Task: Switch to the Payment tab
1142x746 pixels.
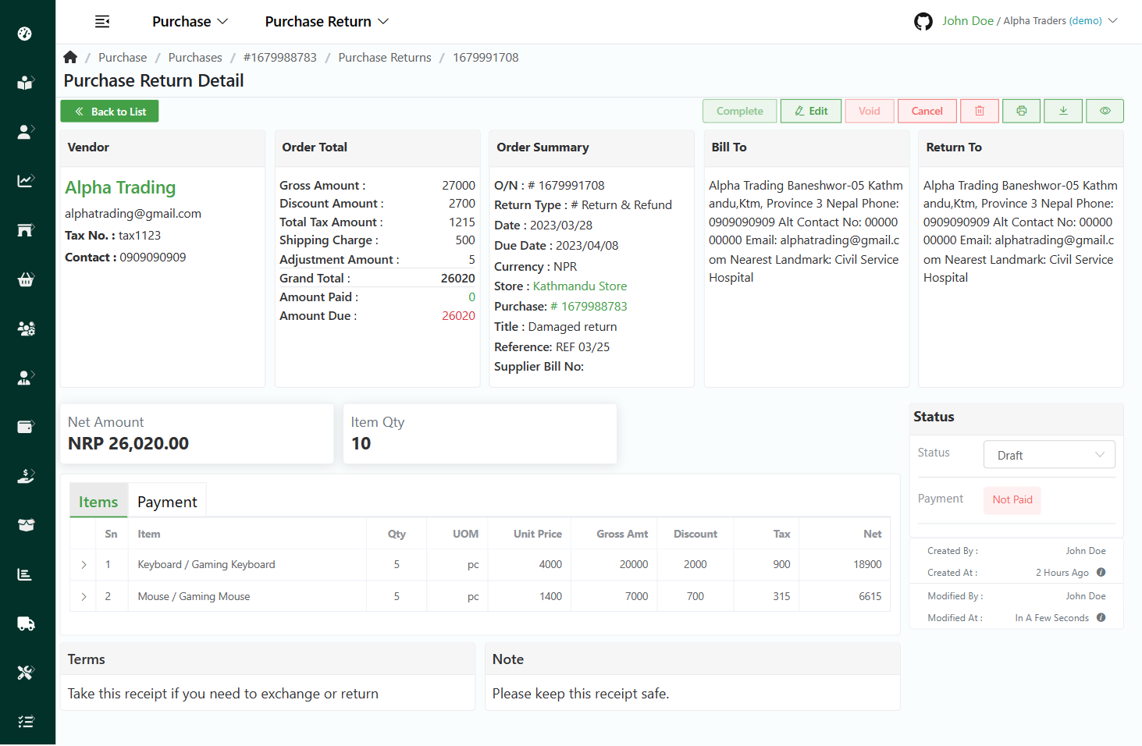Action: 167,502
